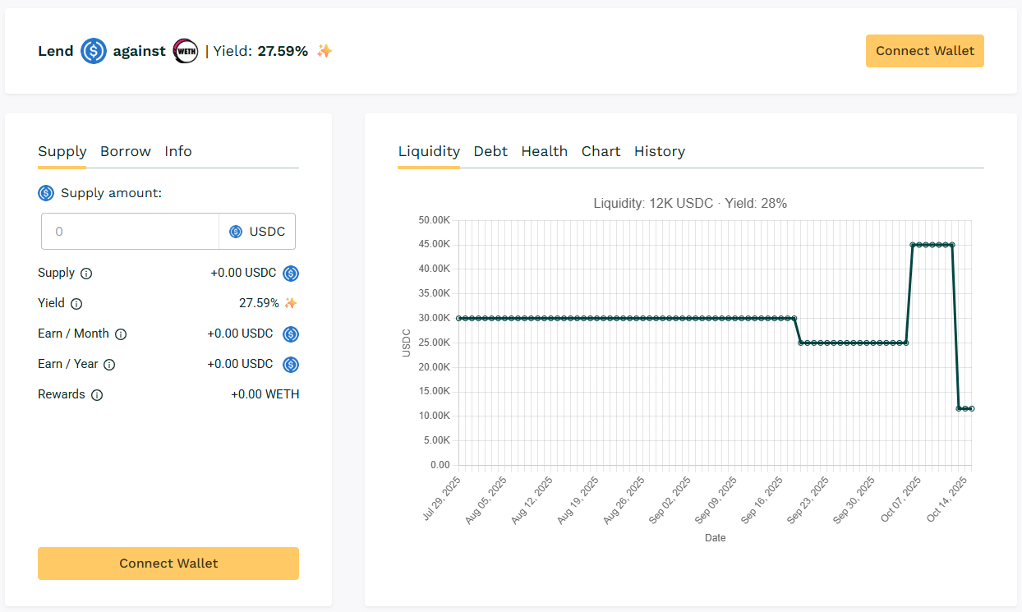Click info icon beside Earn / Year
Viewport: 1022px width, 612px height.
pos(109,365)
